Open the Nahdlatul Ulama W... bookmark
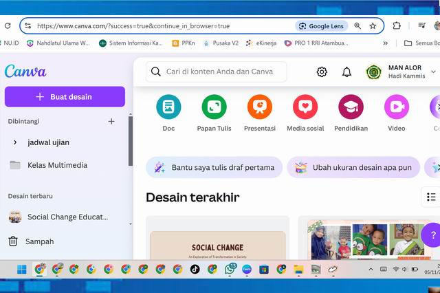This screenshot has height=293, width=440. [x=58, y=43]
